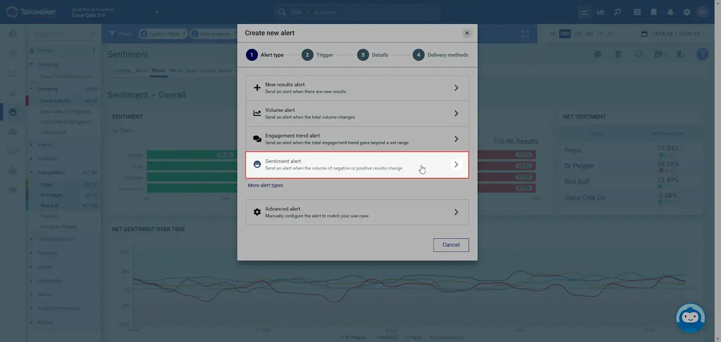721x342 pixels.
Task: Go to step 3 Details
Action: point(373,55)
